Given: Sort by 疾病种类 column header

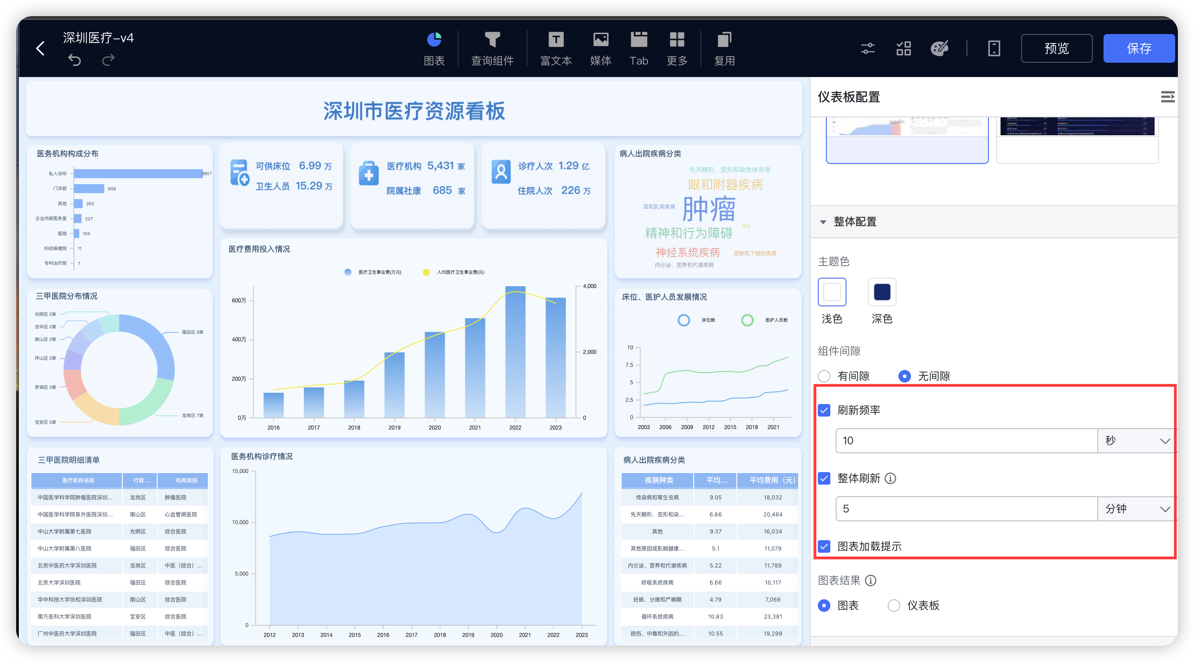Looking at the screenshot, I should (x=657, y=480).
